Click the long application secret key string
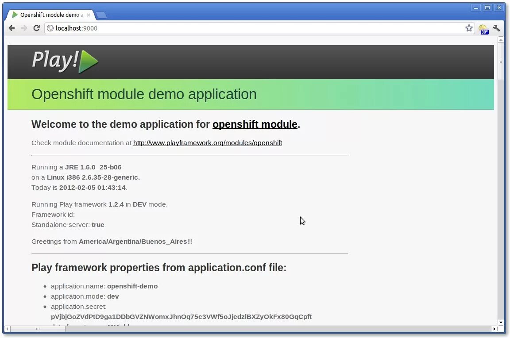This screenshot has width=510, height=338. (181, 317)
